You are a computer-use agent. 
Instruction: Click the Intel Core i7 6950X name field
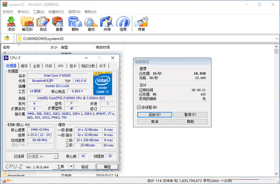coord(57,75)
